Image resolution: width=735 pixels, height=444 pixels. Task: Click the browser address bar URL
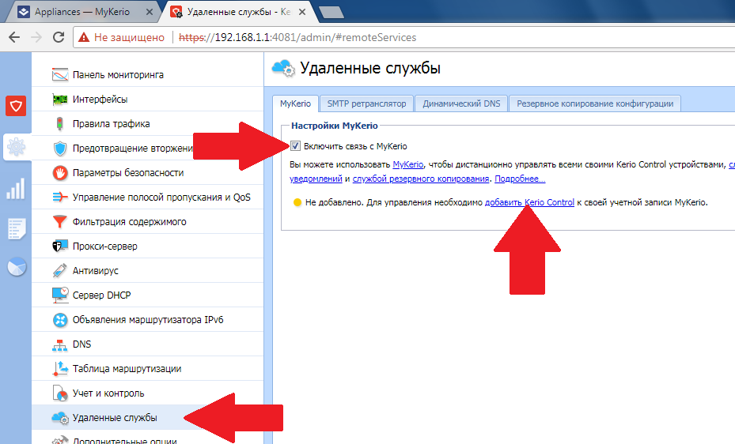pos(297,37)
